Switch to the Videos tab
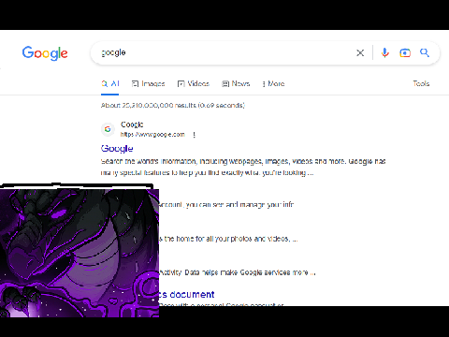 click(x=194, y=83)
